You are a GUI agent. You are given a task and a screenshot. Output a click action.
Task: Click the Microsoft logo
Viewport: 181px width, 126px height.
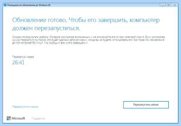coord(16,118)
